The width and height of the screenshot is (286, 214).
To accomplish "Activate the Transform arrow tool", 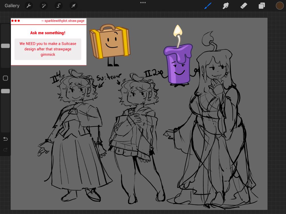I will click(73, 6).
